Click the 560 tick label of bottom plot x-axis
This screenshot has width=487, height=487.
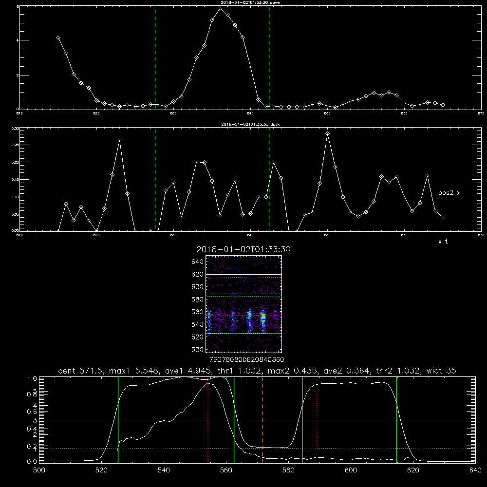pos(226,470)
